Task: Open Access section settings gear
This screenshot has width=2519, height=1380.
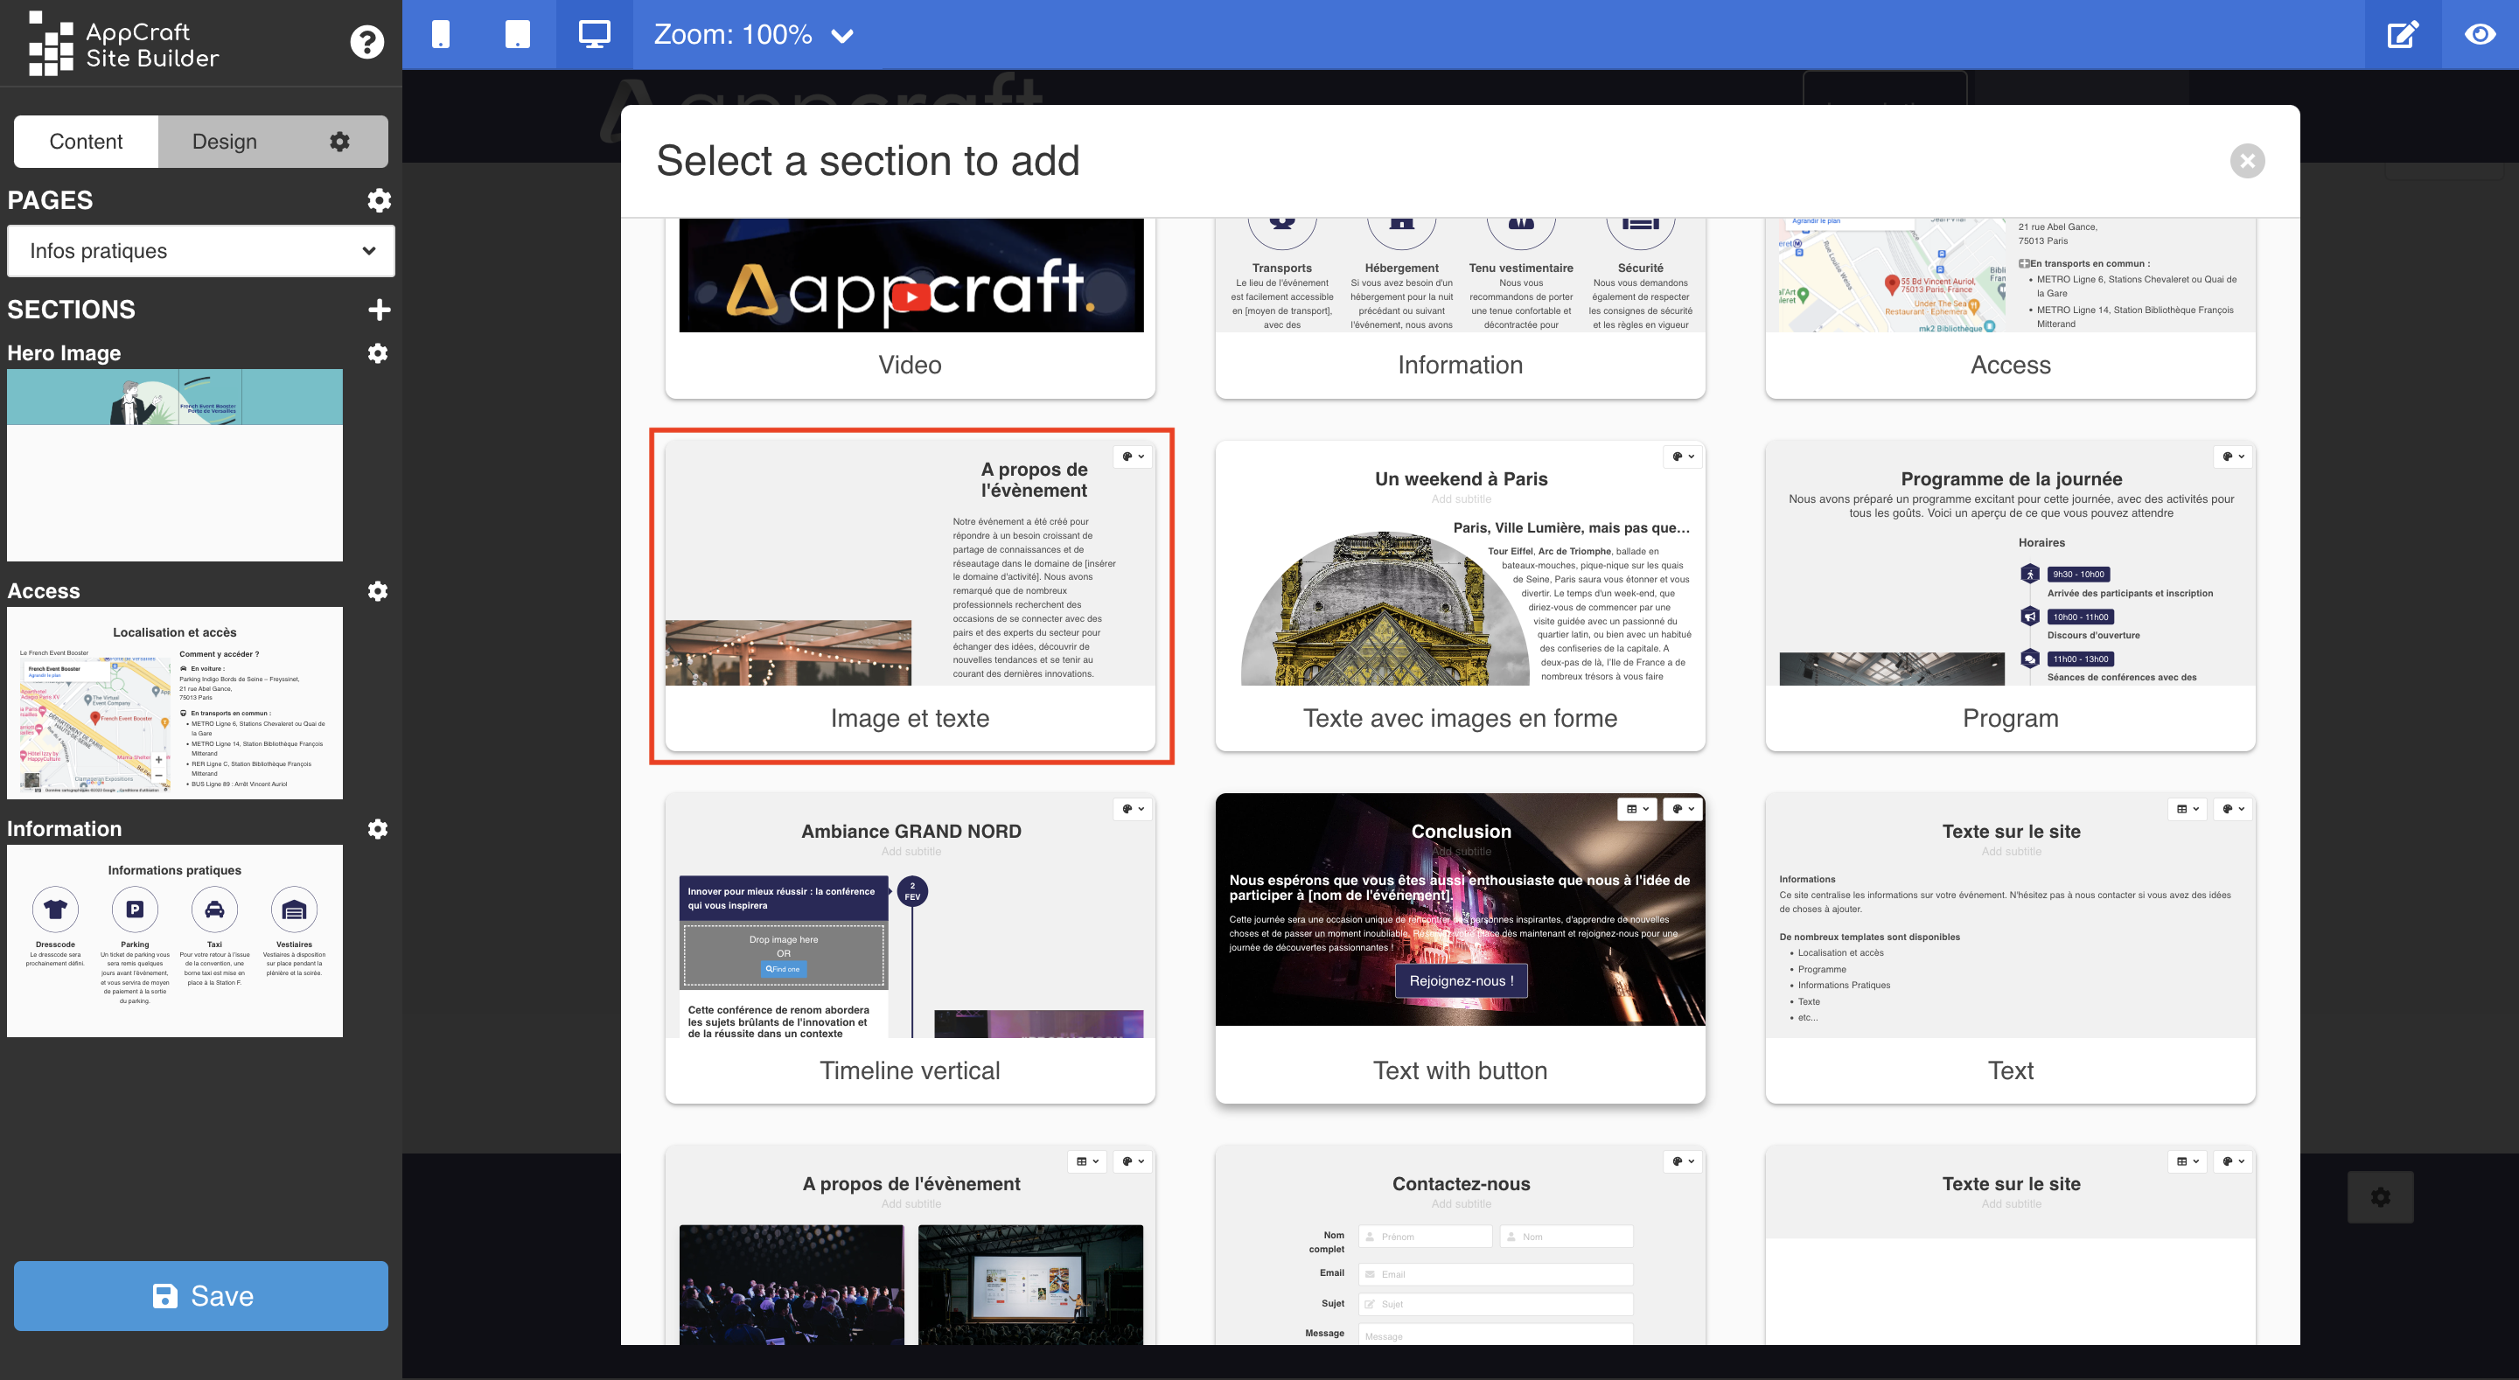Action: coord(378,590)
